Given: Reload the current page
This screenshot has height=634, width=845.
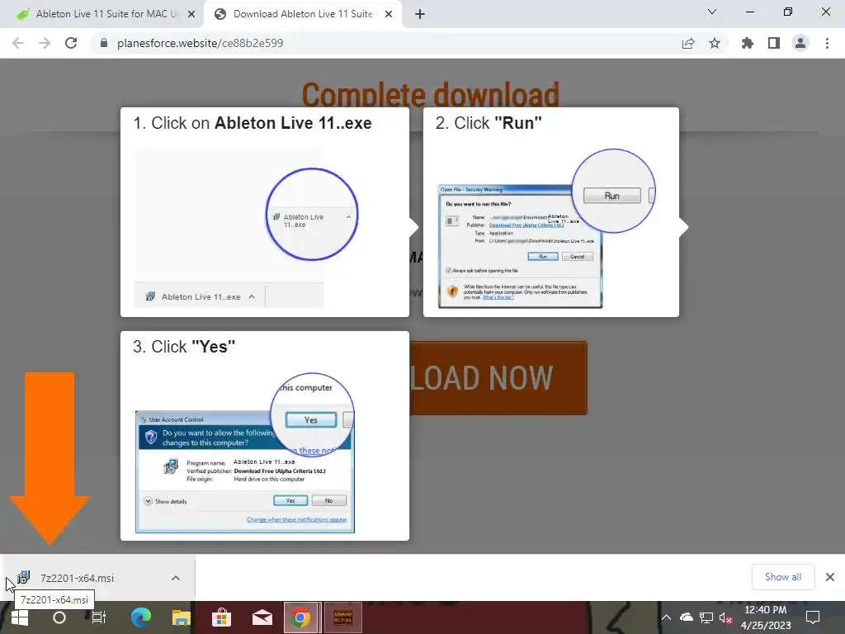Looking at the screenshot, I should [x=71, y=43].
